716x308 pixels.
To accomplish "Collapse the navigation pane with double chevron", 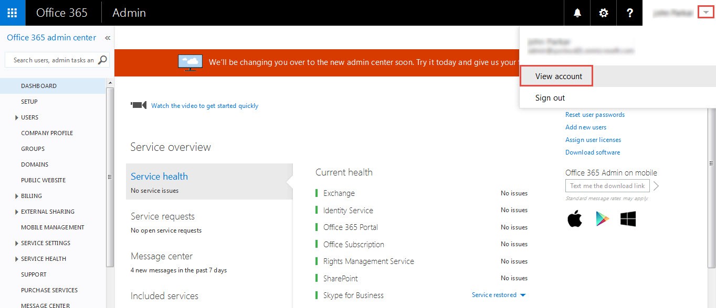I will [108, 38].
